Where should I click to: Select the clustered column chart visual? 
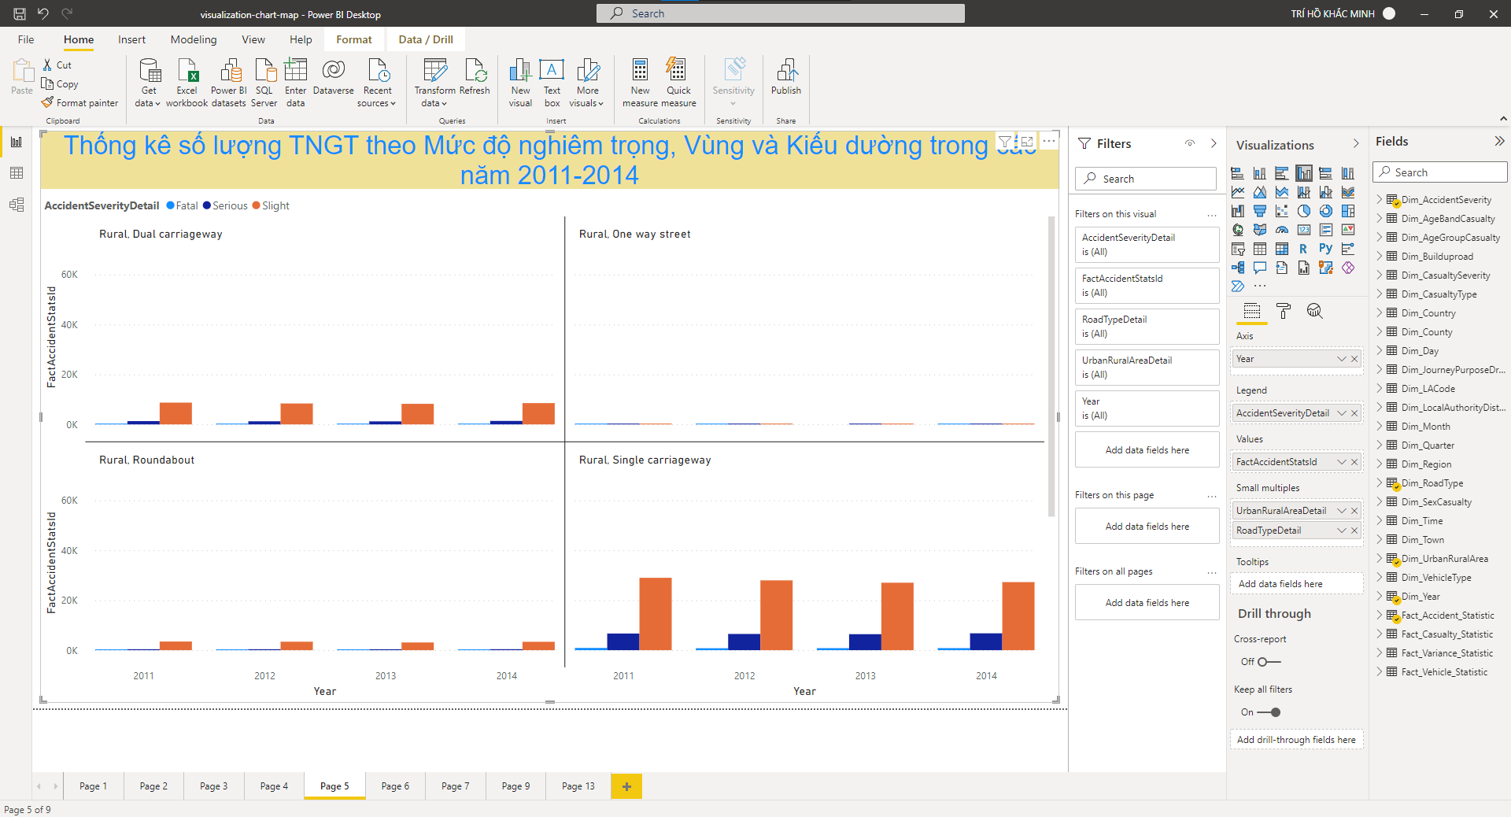(1304, 173)
